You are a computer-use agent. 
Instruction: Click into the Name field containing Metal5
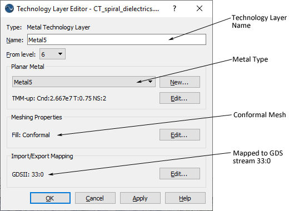click(117, 39)
